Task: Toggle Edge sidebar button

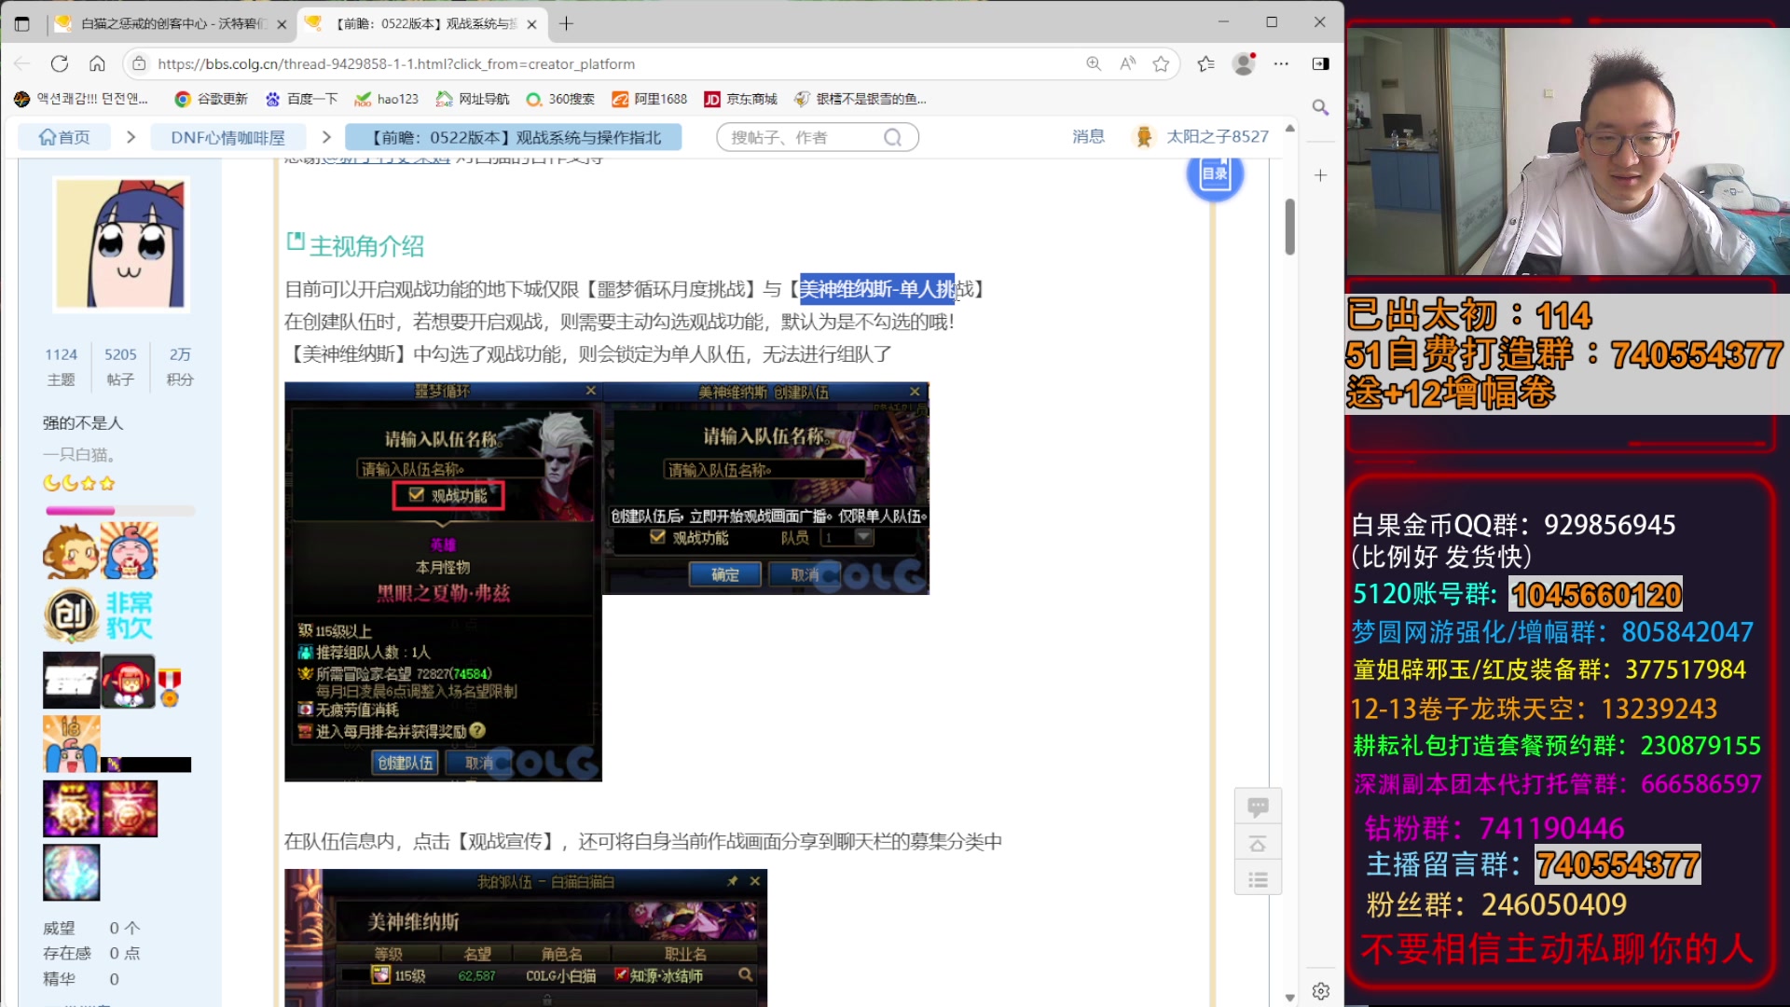Action: [1320, 63]
